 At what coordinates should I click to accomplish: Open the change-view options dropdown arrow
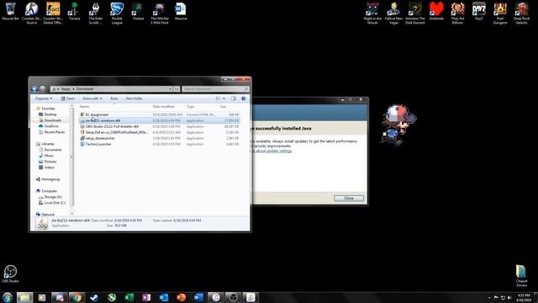click(x=224, y=98)
